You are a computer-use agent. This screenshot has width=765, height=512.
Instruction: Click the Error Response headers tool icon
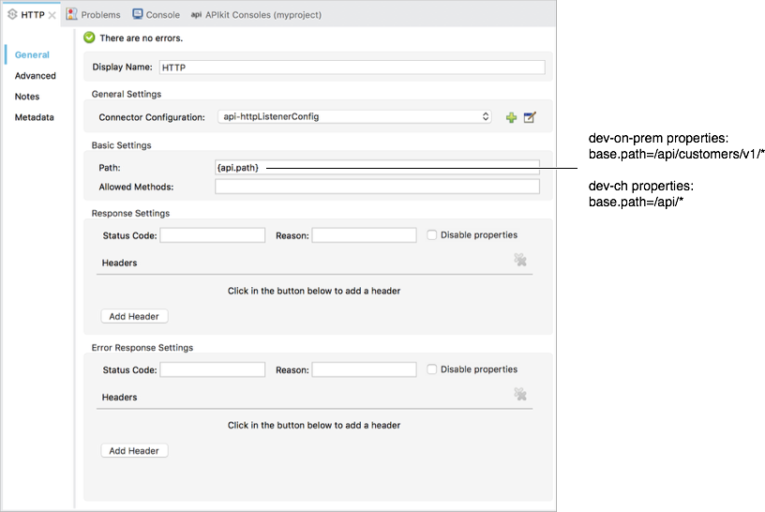pyautogui.click(x=519, y=395)
